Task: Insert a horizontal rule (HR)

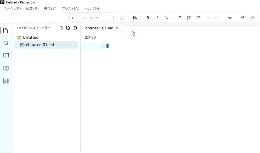Action: [242, 18]
